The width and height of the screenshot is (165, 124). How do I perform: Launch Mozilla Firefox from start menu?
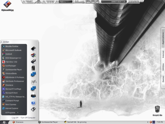(x=12, y=46)
